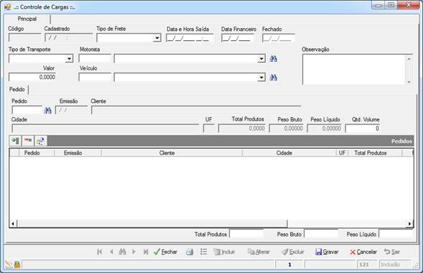The width and height of the screenshot is (423, 273).
Task: Click the list view icon in bottom toolbar
Action: click(204, 251)
